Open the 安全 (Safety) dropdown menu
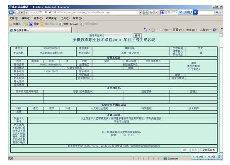Screen dimensions: 230x165 click(x=191, y=30)
